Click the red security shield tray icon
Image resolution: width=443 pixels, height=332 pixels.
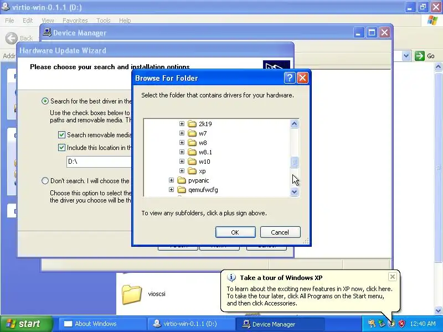point(401,324)
